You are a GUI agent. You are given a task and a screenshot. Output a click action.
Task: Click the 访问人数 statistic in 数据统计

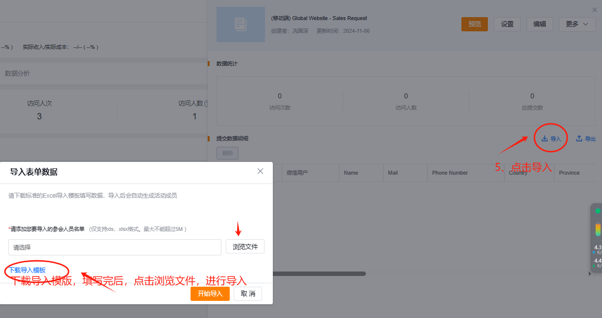pos(406,101)
